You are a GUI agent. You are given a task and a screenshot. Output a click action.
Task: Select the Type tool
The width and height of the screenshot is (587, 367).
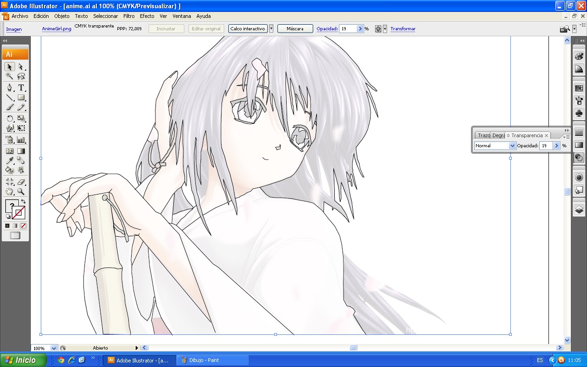point(21,88)
